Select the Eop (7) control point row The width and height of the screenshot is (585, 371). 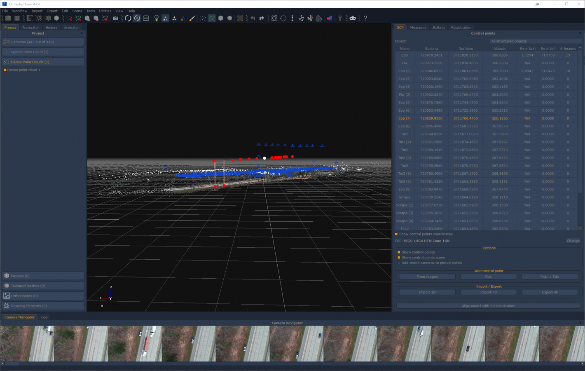click(x=487, y=118)
